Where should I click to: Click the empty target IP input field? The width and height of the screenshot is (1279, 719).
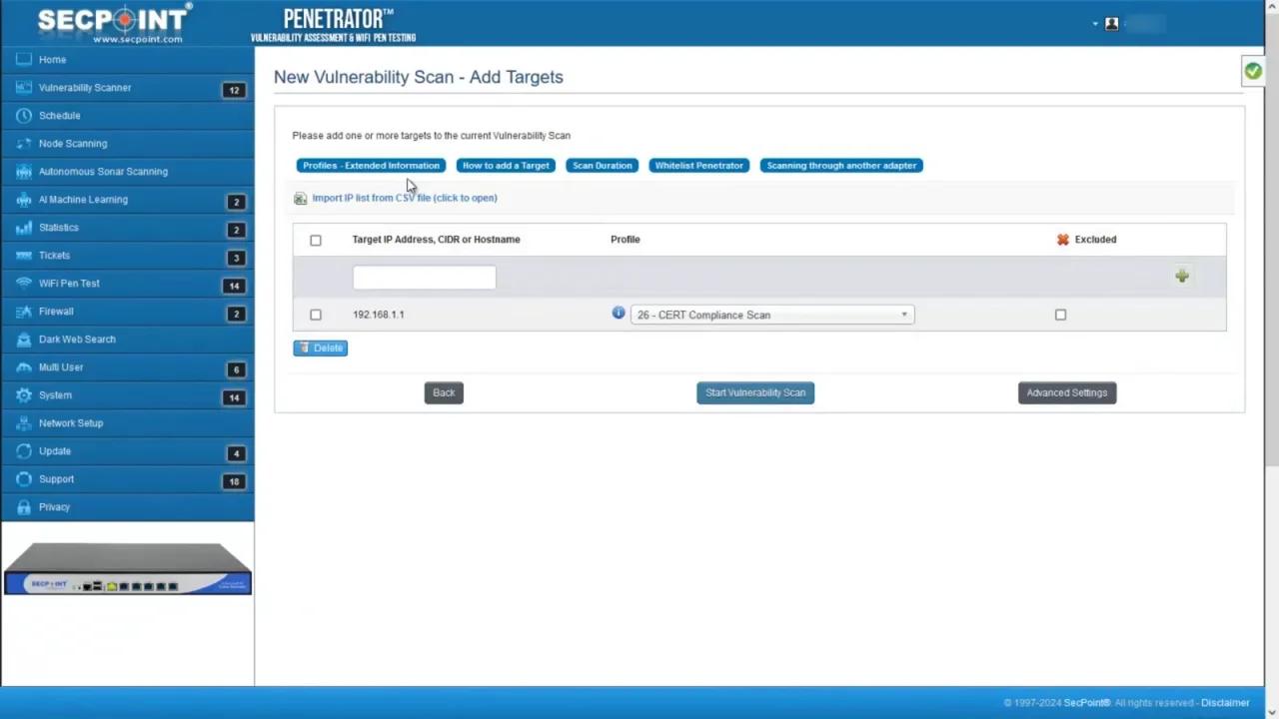point(424,277)
